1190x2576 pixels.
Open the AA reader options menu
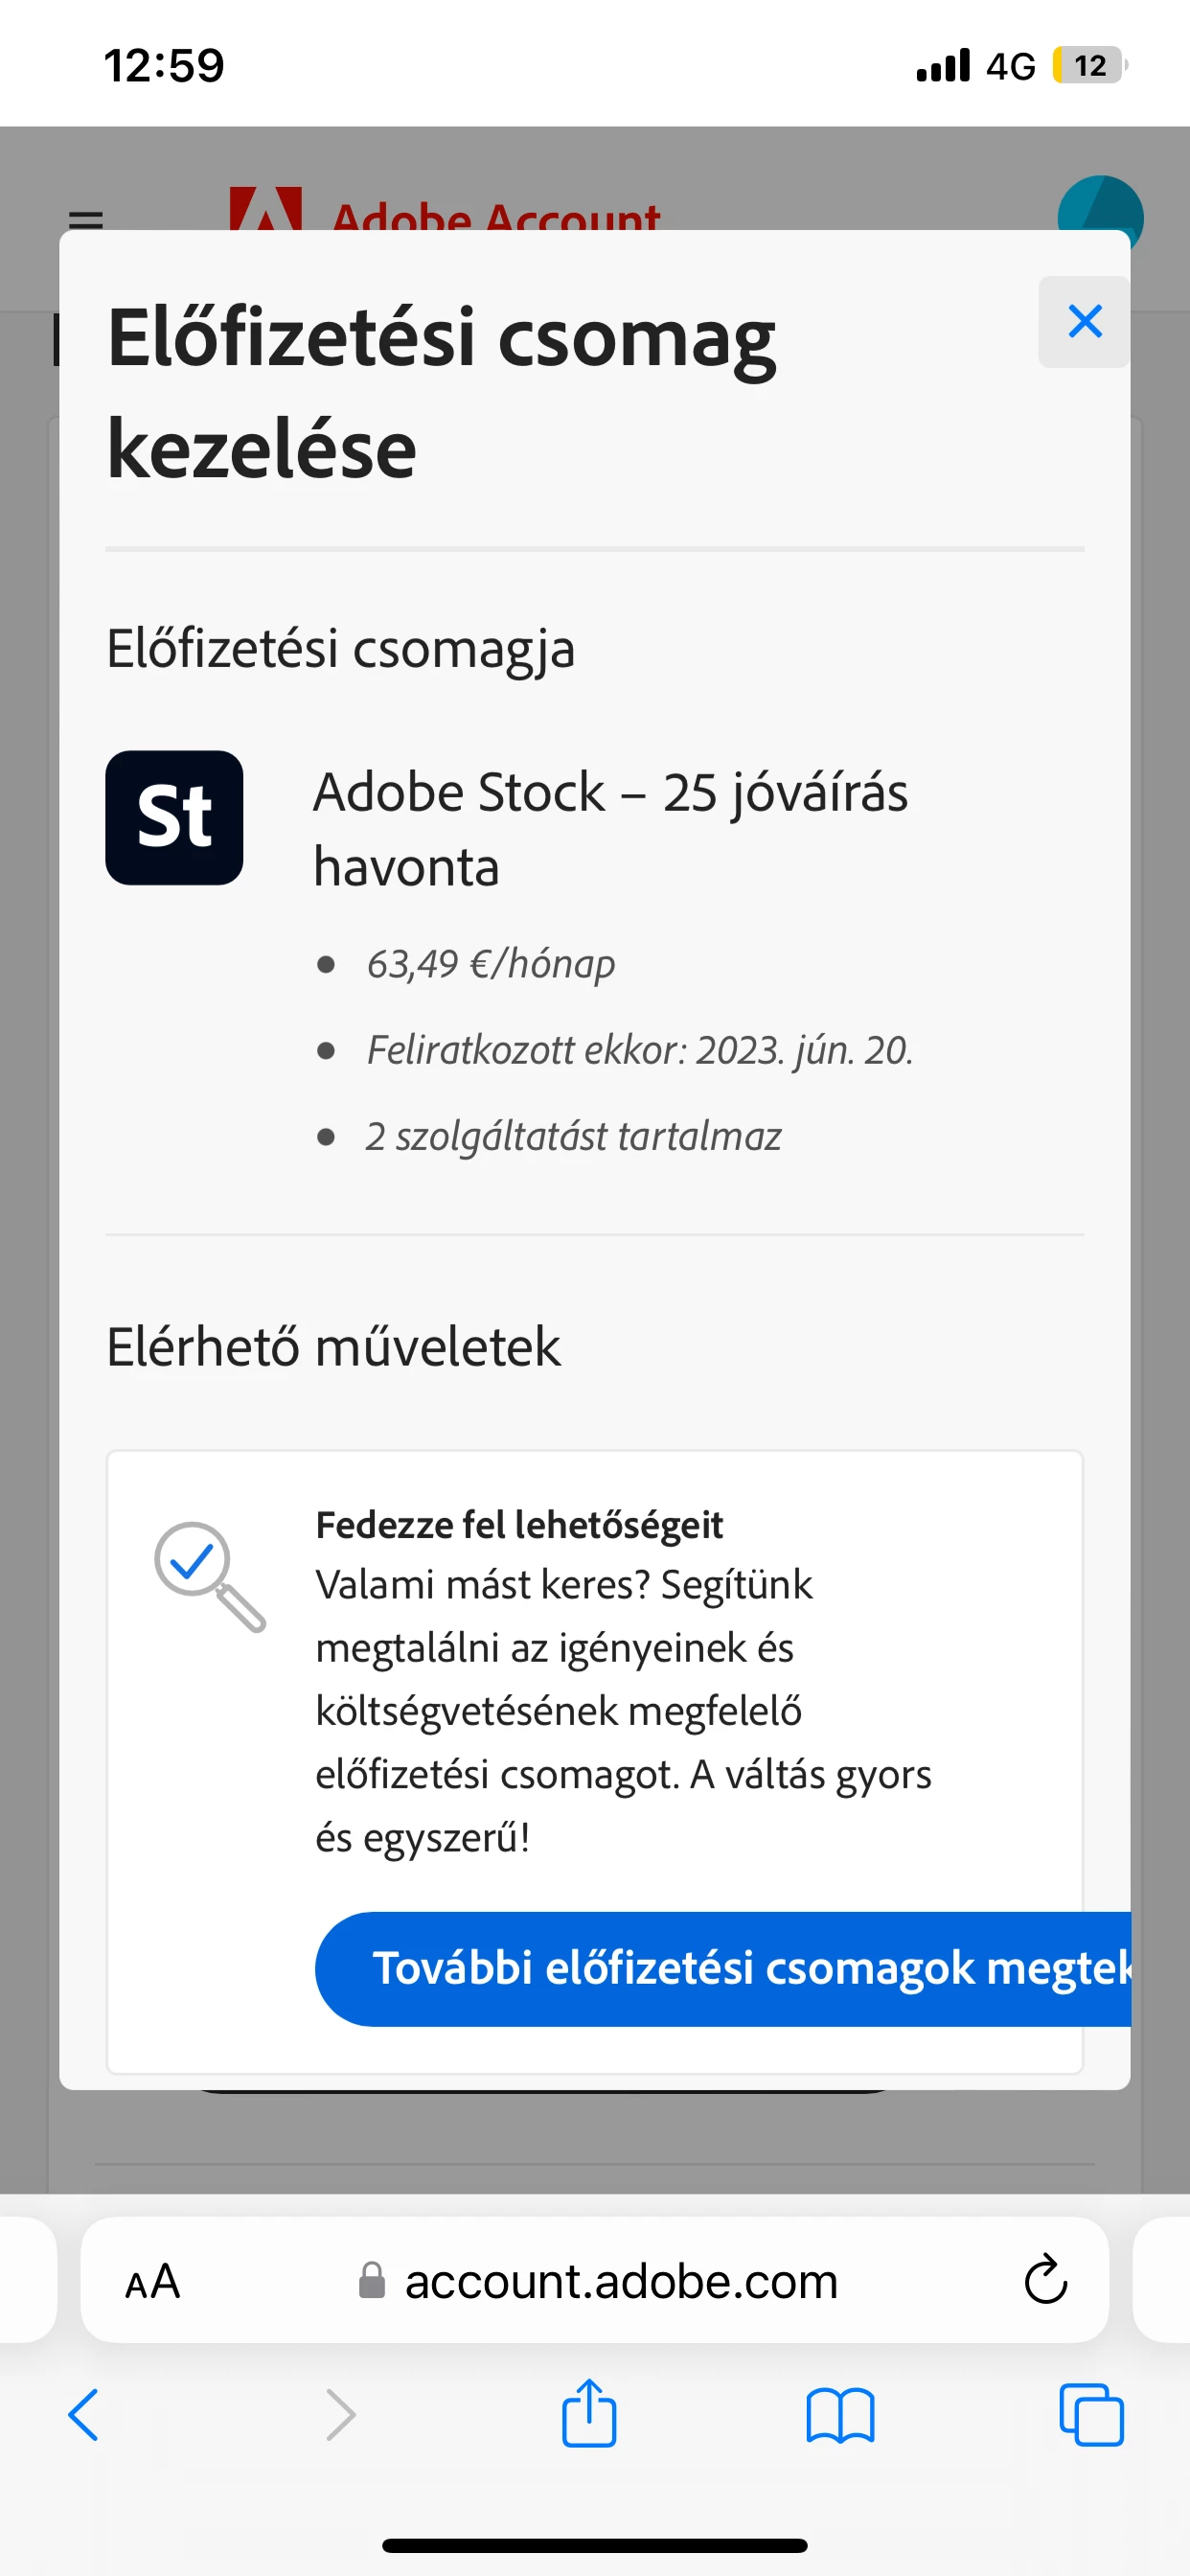point(152,2282)
